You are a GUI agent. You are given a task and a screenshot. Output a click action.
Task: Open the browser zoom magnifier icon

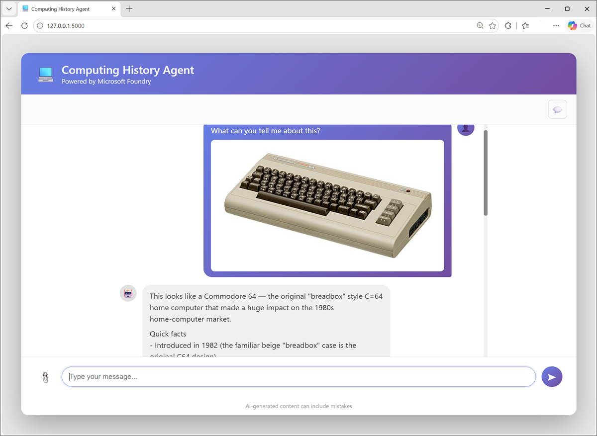tap(480, 26)
